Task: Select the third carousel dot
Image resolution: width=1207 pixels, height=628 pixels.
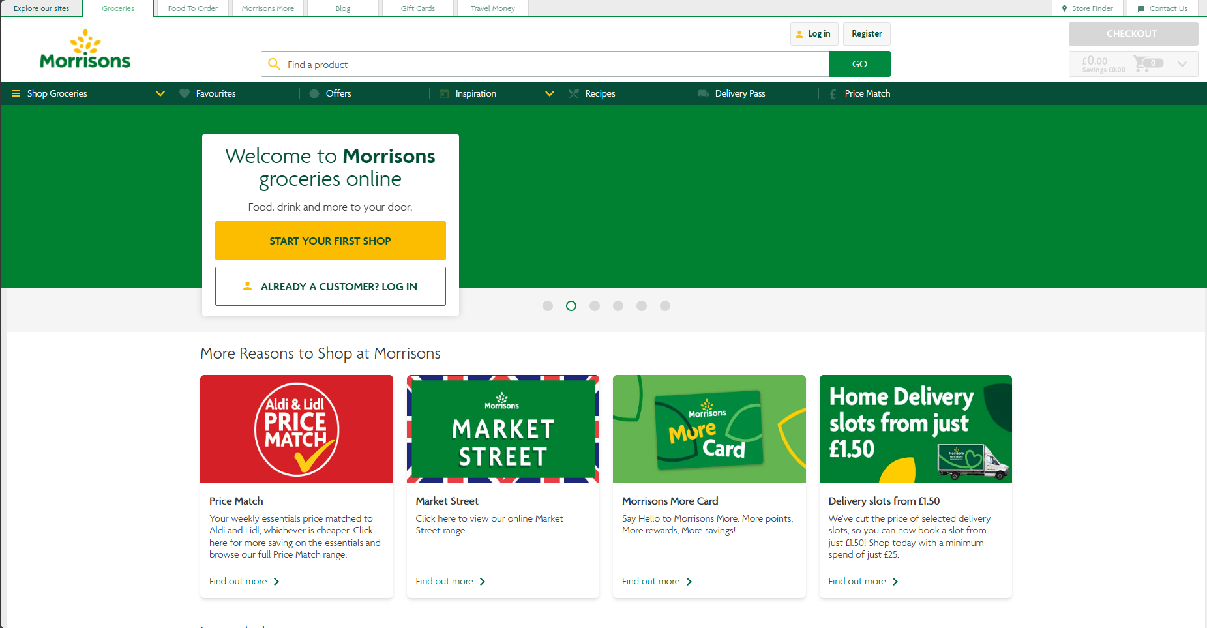Action: (x=595, y=306)
